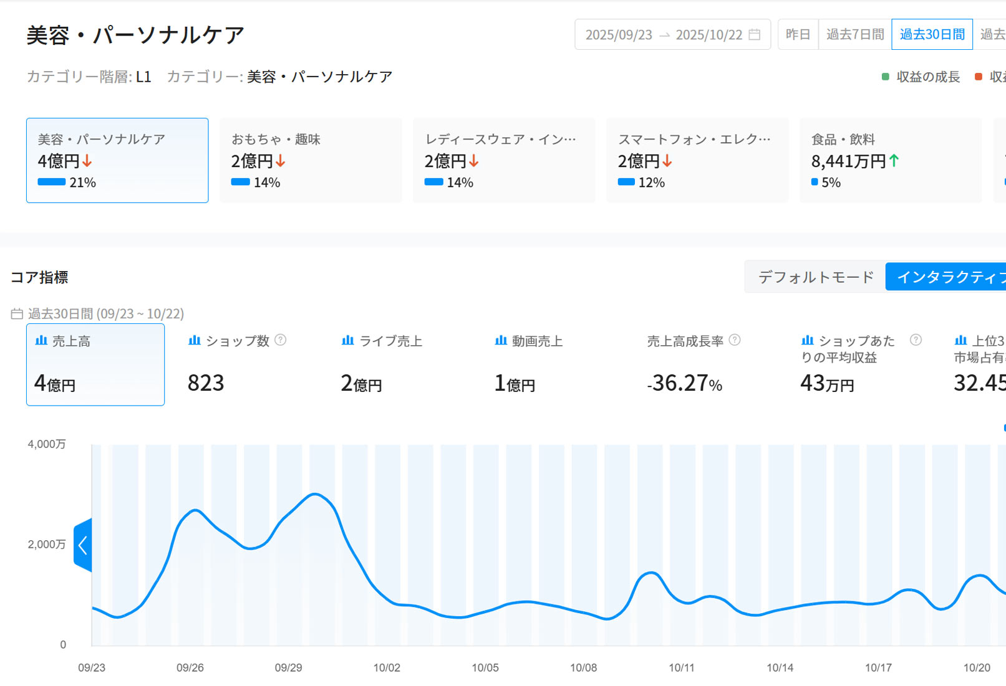Select the 昨日 time range tab
Image resolution: width=1006 pixels, height=686 pixels.
tap(798, 34)
